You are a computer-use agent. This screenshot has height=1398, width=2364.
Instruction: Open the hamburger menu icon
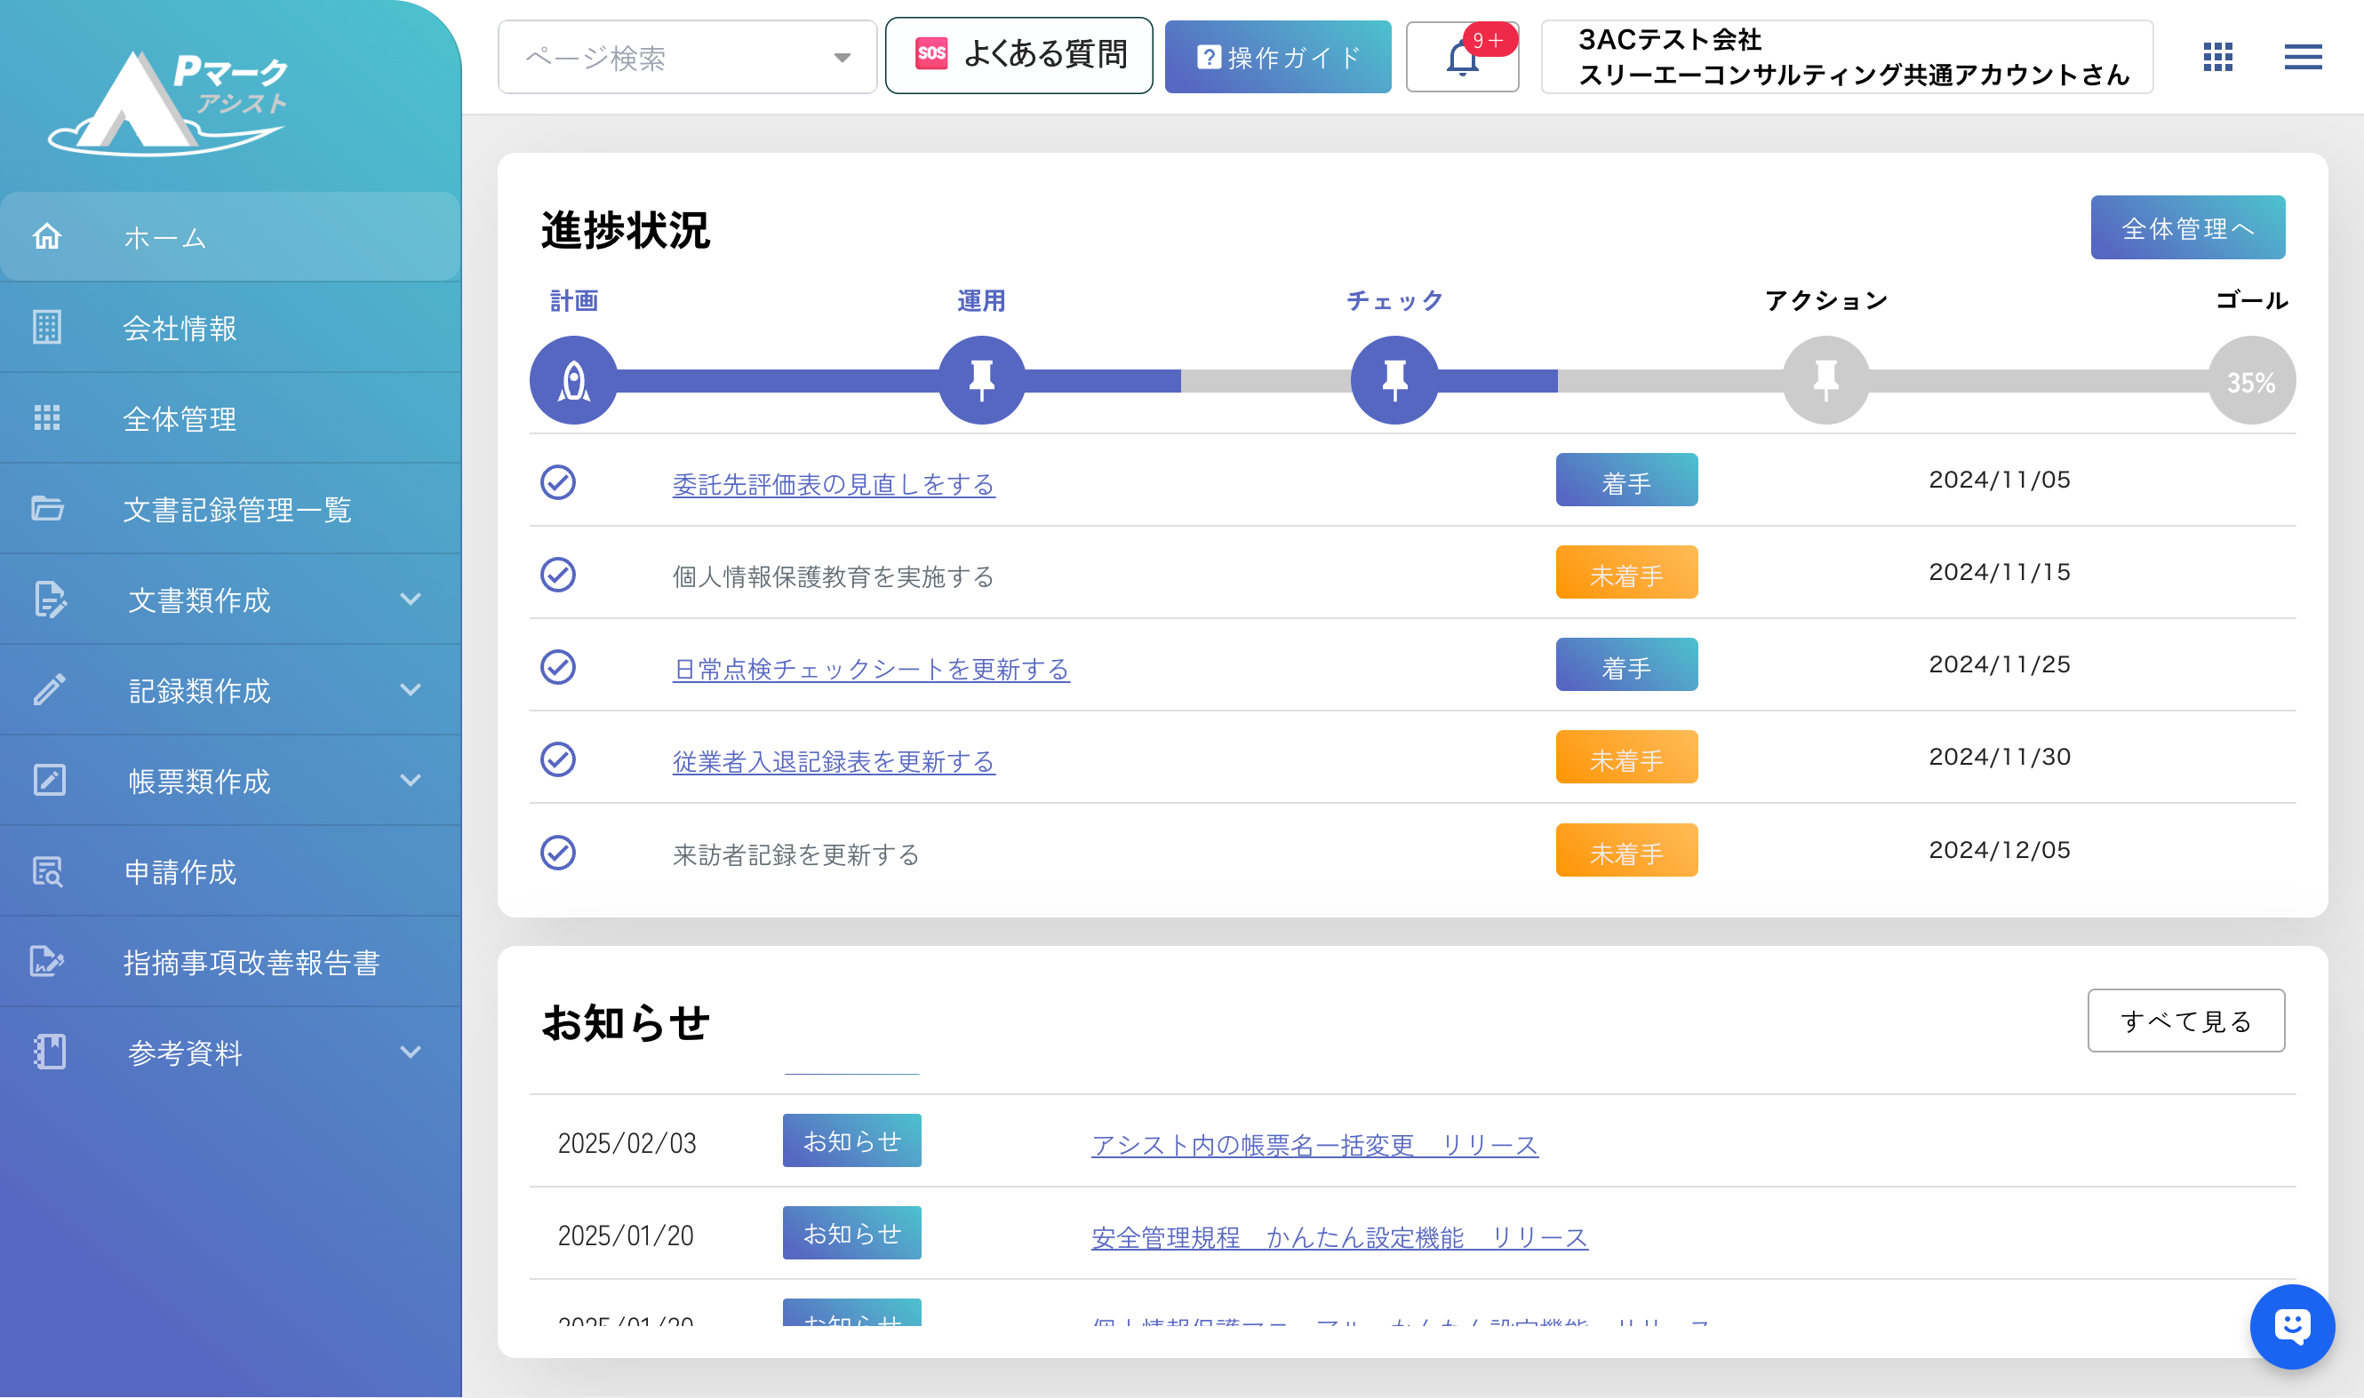tap(2302, 58)
